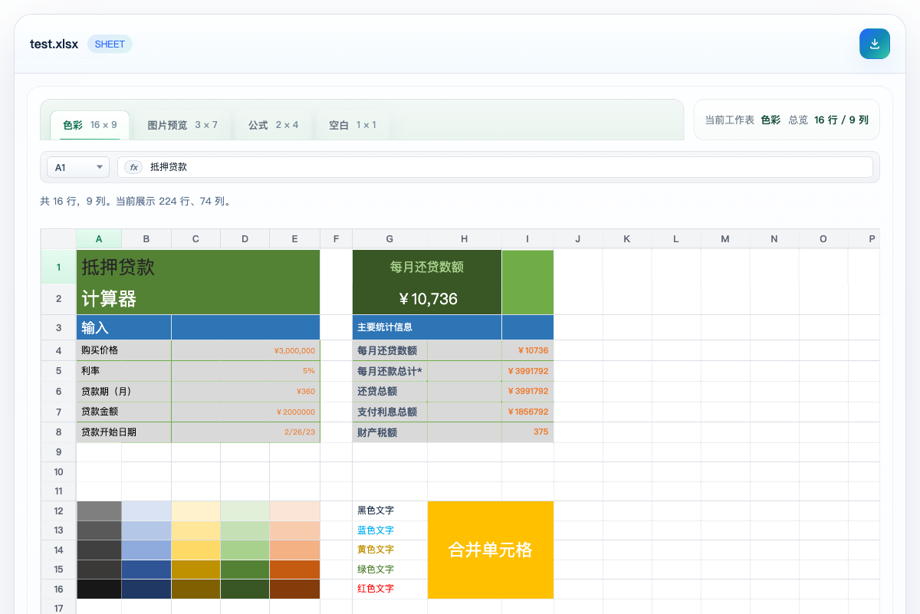Click the SHEET badge next to filename
The image size is (920, 614).
coord(110,44)
